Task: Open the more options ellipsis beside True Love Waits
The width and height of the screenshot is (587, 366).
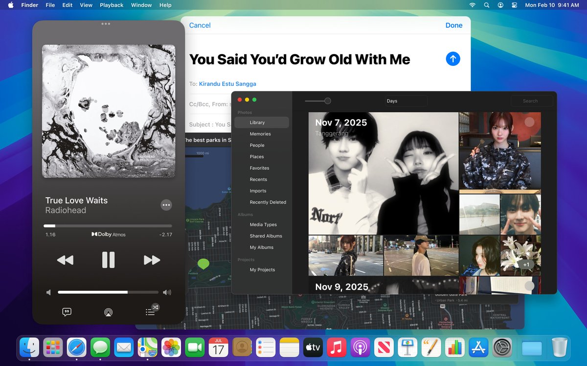Action: point(166,205)
